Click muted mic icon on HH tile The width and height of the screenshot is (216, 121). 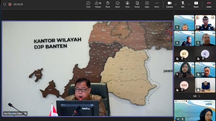(x=182, y=90)
